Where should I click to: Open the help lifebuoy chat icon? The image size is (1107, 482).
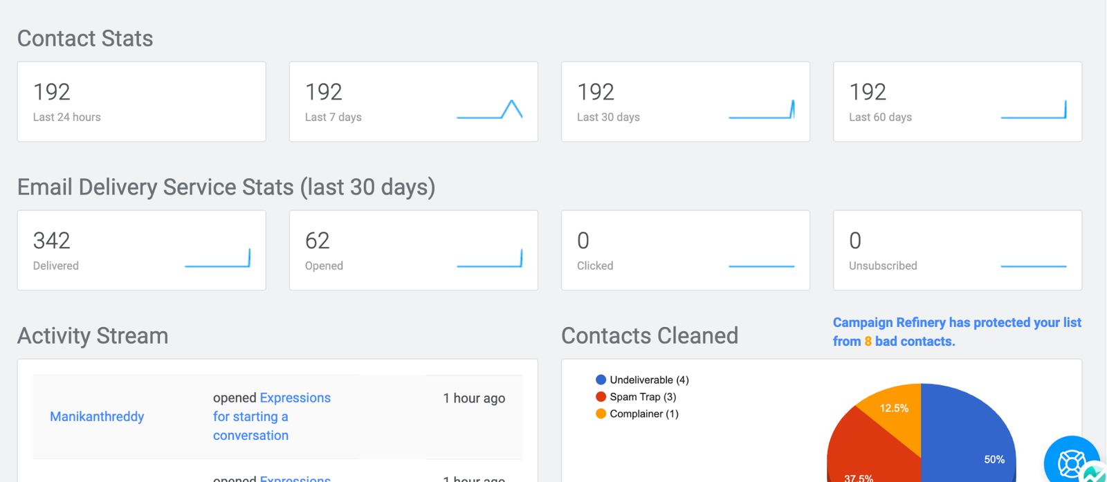(x=1072, y=460)
